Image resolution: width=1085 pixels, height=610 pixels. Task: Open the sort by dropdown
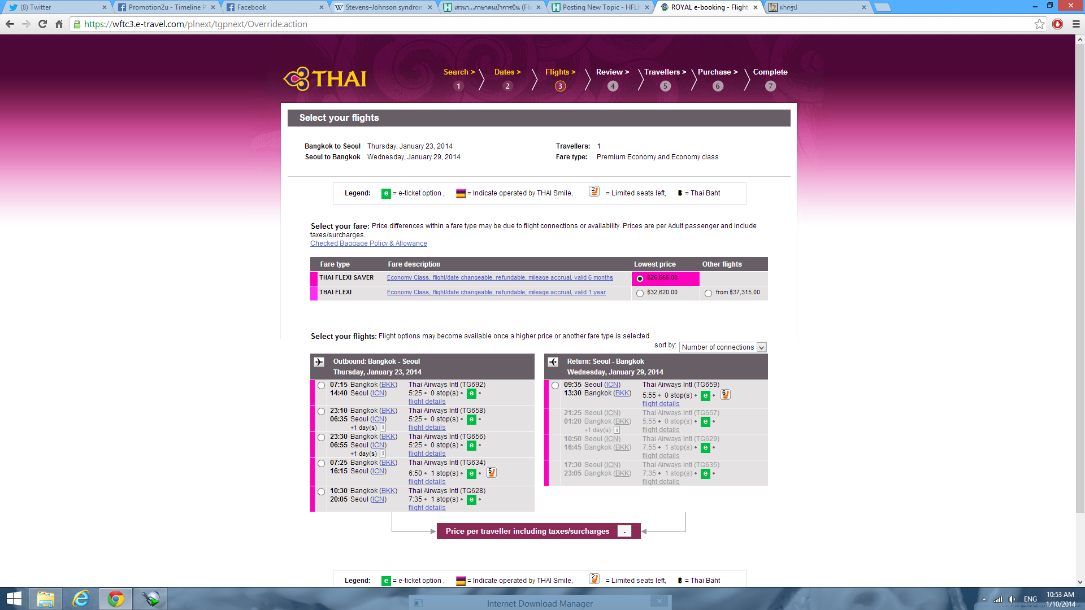pos(723,347)
